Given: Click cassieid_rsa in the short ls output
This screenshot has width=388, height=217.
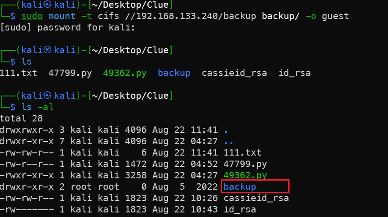Looking at the screenshot, I should click(234, 73).
